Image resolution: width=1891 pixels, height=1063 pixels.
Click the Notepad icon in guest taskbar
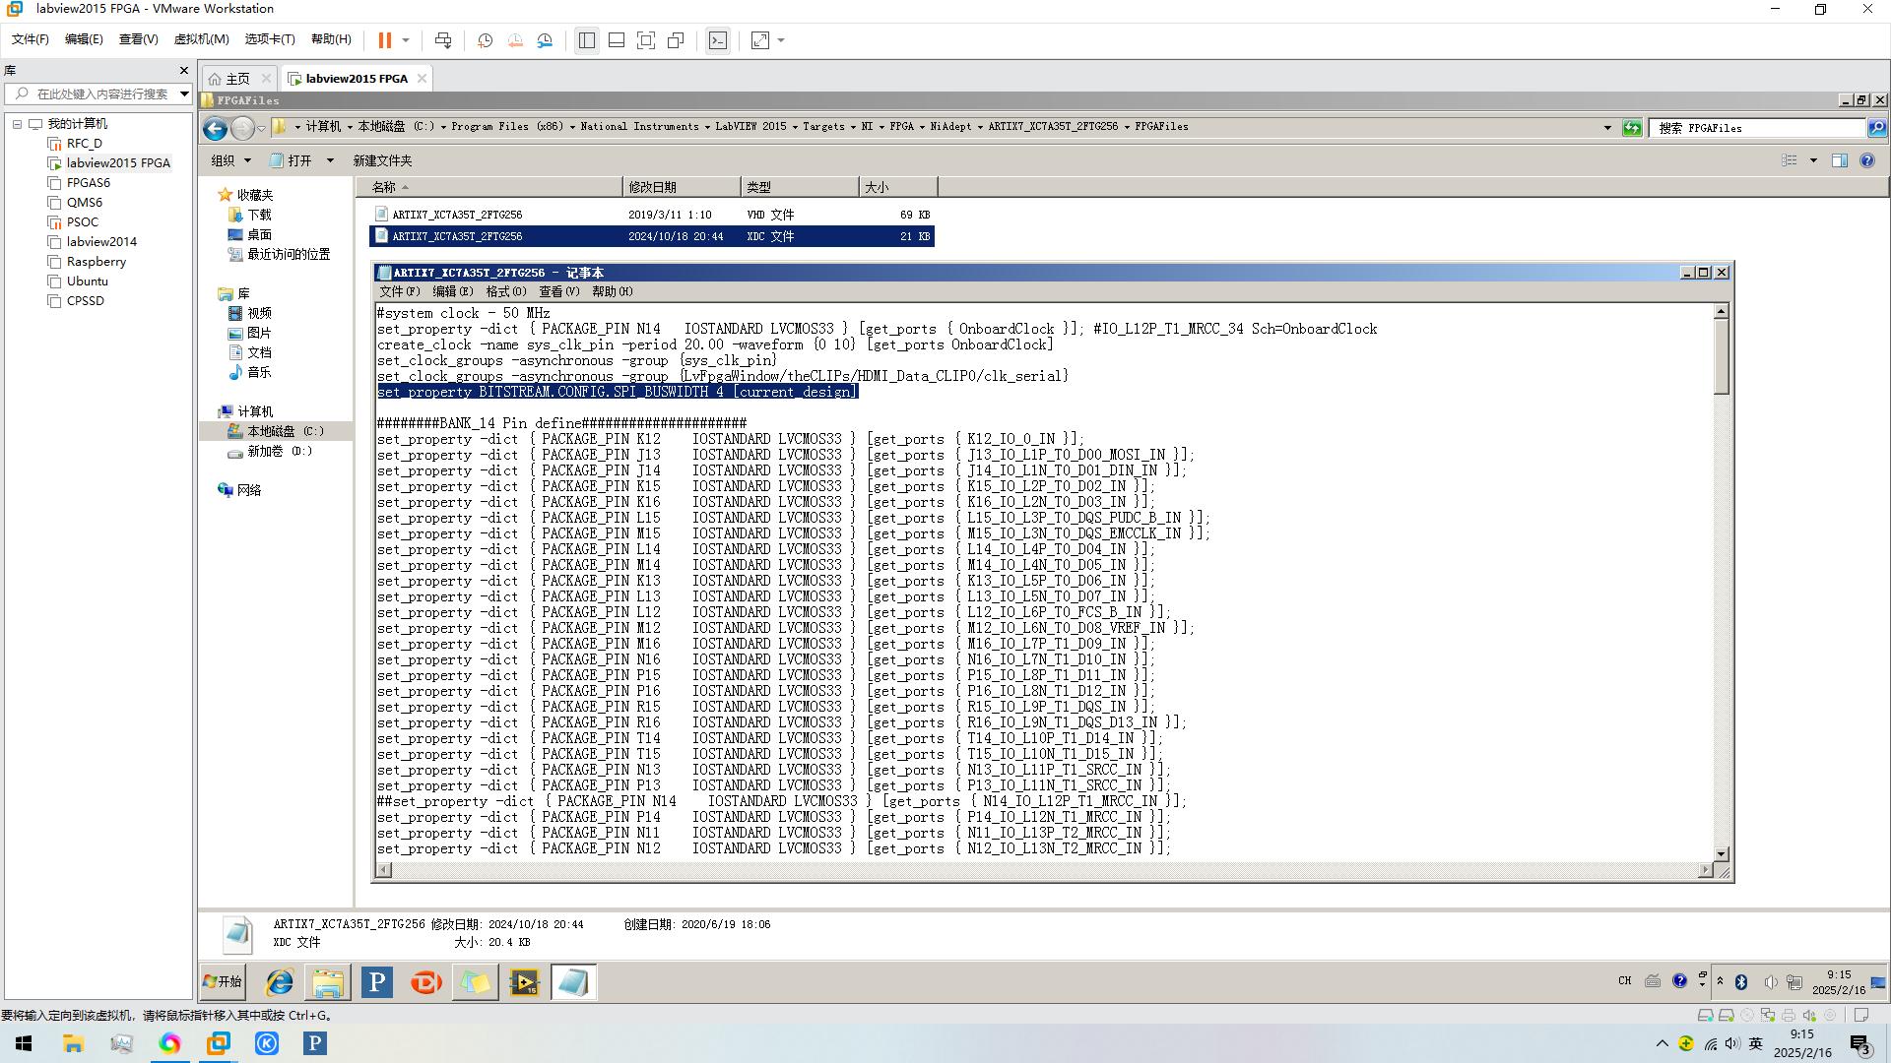[x=573, y=982]
